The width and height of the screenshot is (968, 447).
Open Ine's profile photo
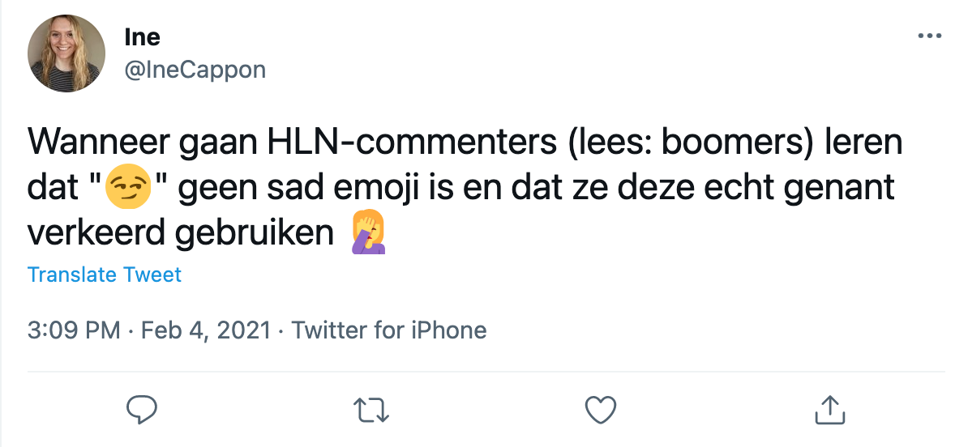(66, 53)
